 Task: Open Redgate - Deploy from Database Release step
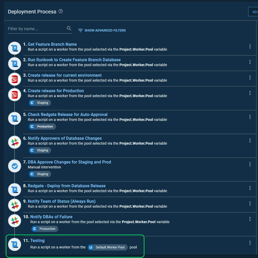point(67,186)
